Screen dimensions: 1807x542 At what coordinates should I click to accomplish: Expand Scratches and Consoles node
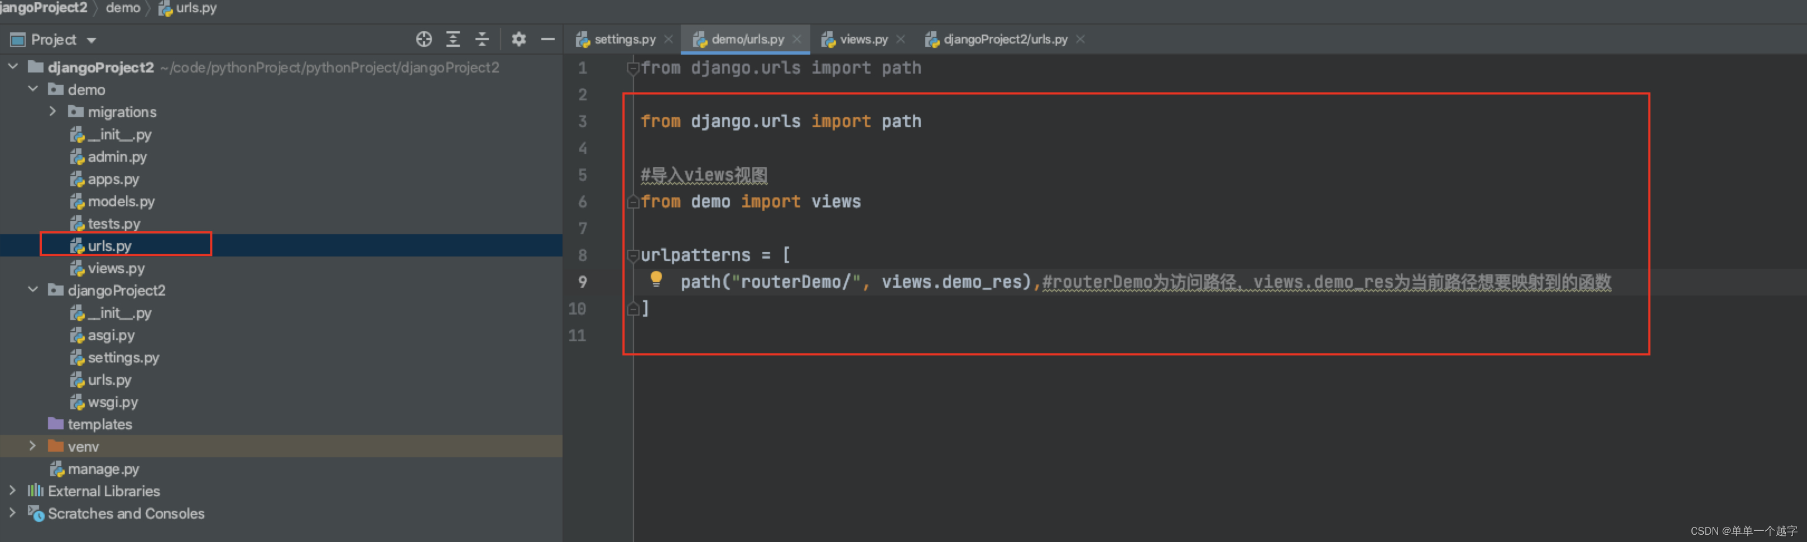(x=13, y=513)
